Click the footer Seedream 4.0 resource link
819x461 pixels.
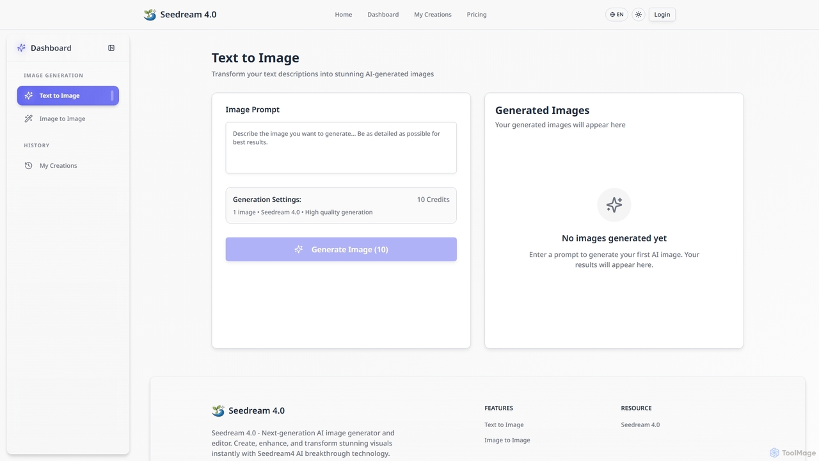(640, 425)
